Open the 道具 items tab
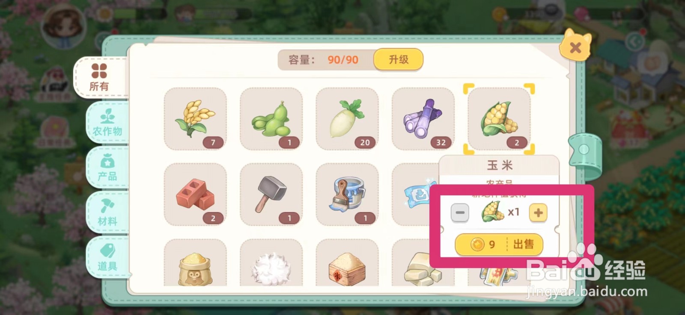This screenshot has height=315, width=685. coord(108,257)
